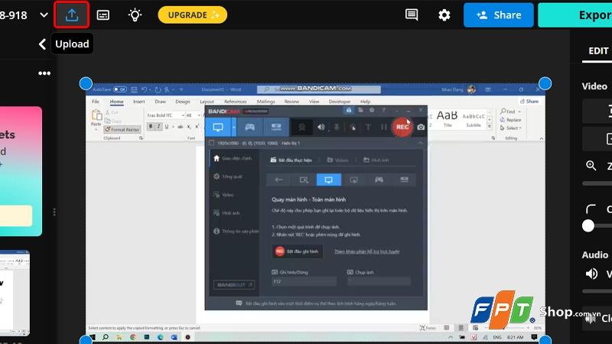Open the three-dots more options menu

pos(44,73)
